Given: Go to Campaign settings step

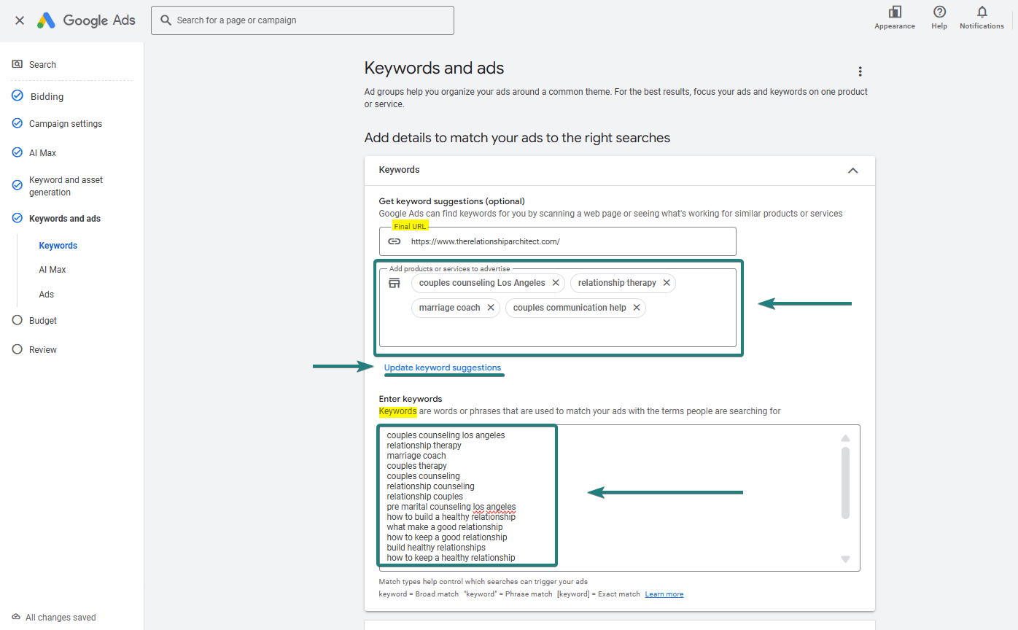Looking at the screenshot, I should tap(66, 123).
